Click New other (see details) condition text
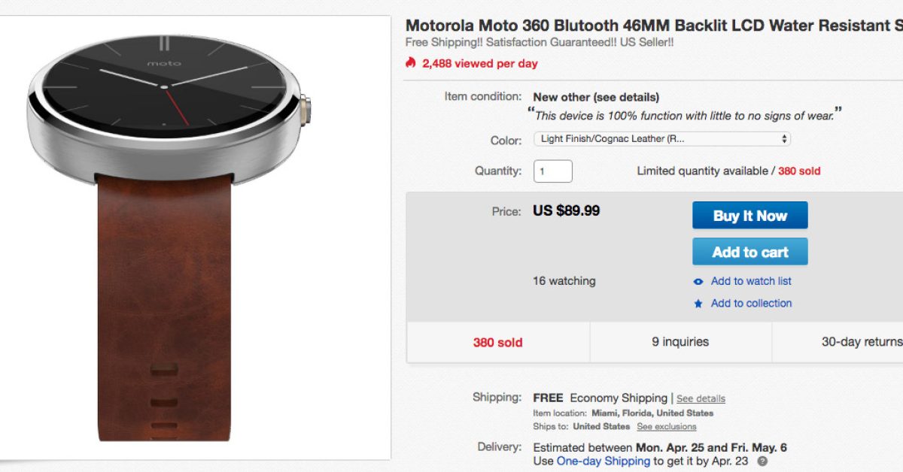This screenshot has height=472, width=903. [596, 97]
